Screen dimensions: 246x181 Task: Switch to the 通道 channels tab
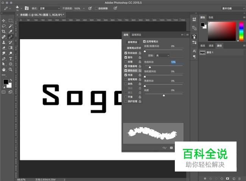[x=211, y=46]
